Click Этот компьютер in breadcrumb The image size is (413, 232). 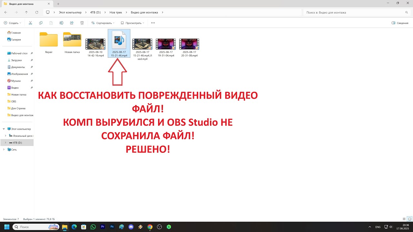pyautogui.click(x=70, y=12)
